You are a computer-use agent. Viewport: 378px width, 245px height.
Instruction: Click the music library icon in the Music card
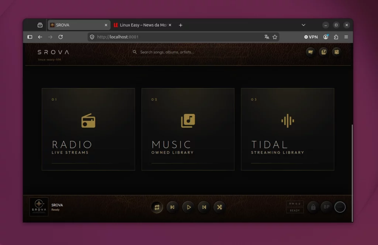188,121
